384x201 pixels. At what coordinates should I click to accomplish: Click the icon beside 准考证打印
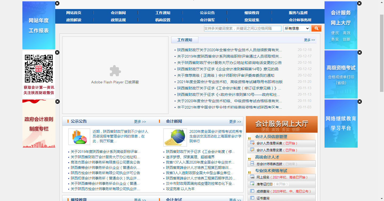(252, 184)
